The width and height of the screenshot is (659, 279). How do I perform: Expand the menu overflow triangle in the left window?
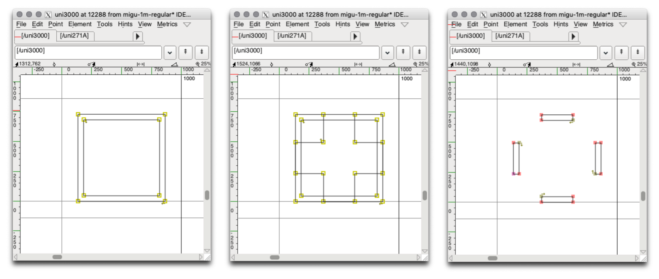click(x=187, y=25)
